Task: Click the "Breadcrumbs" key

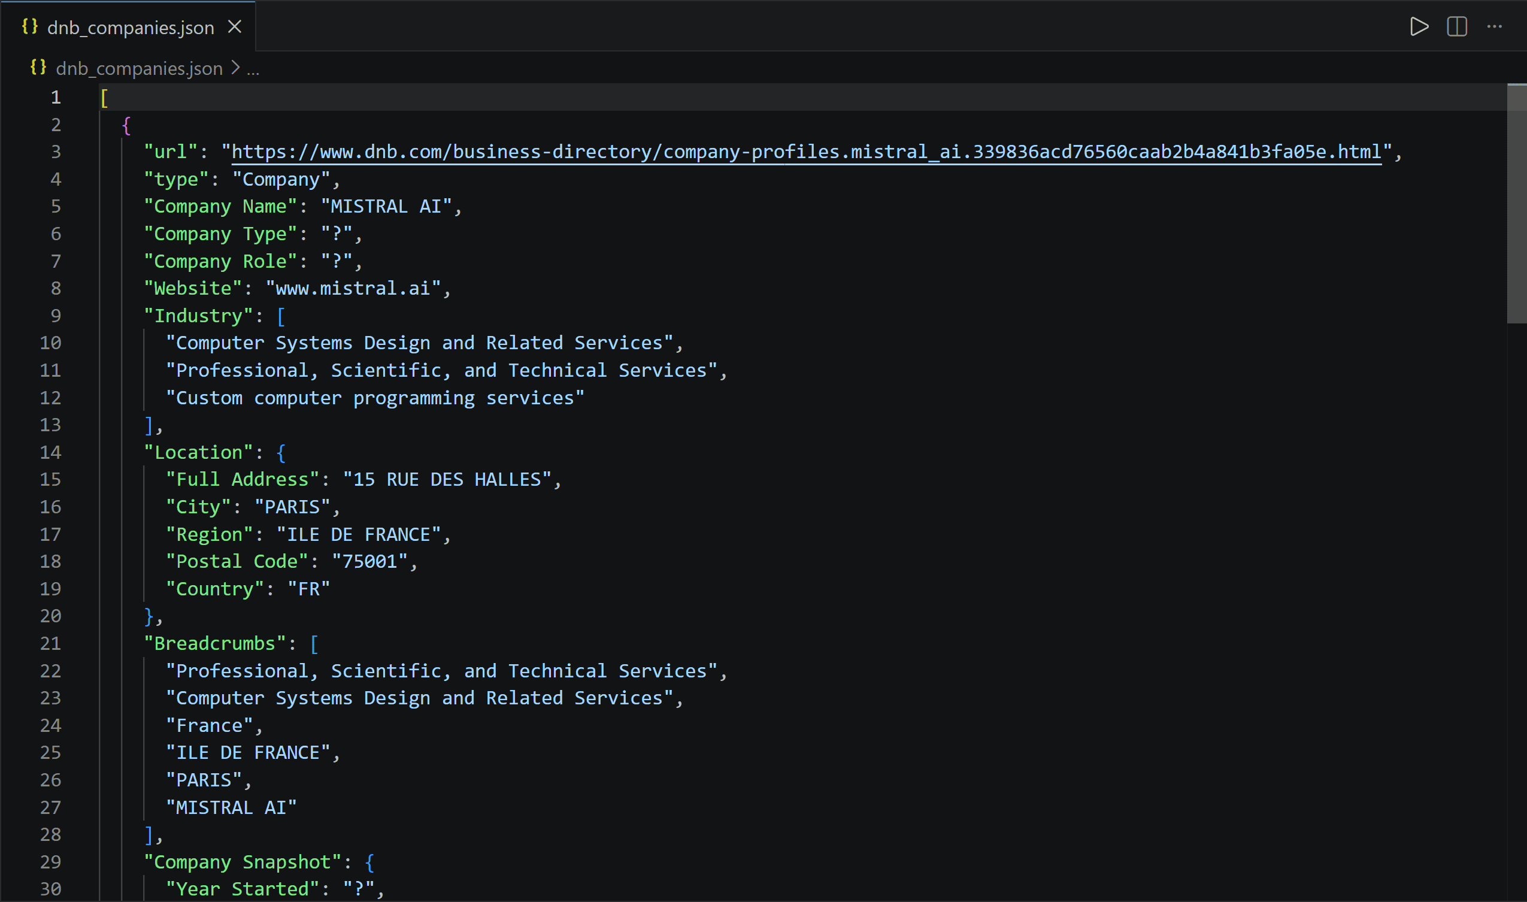Action: [x=215, y=644]
